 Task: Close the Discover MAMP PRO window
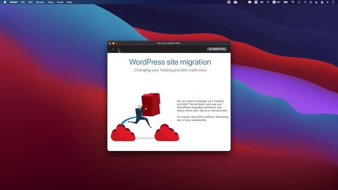pos(110,43)
